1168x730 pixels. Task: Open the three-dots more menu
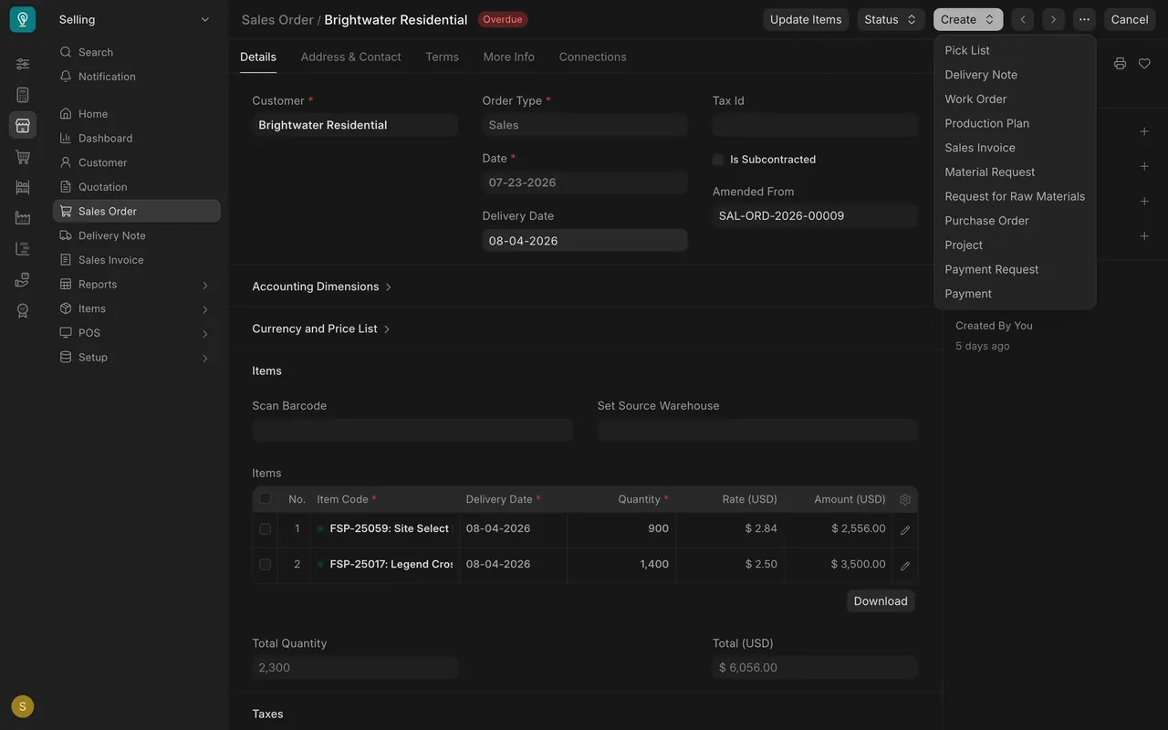pyautogui.click(x=1084, y=19)
